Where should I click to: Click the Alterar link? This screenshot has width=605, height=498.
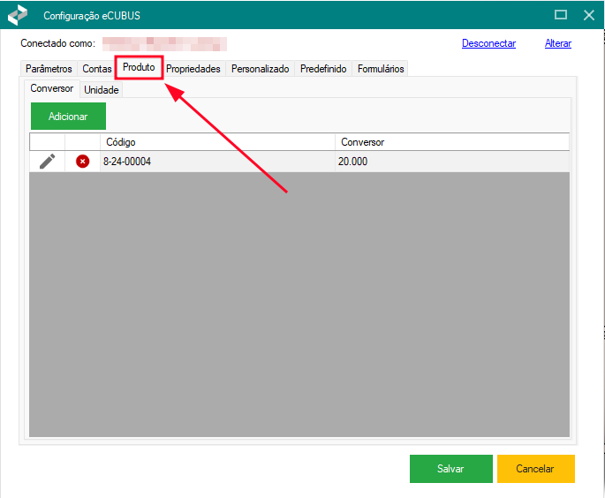[x=557, y=43]
